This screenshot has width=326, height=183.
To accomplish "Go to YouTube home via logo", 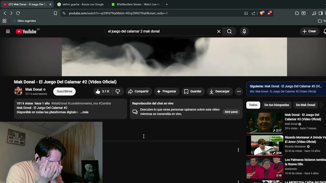I will click(x=26, y=32).
